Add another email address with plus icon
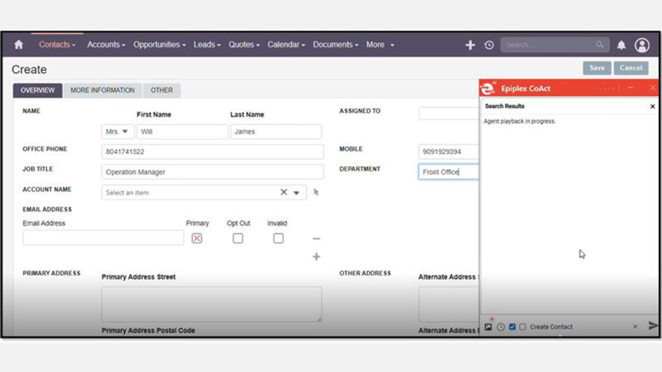 [316, 257]
